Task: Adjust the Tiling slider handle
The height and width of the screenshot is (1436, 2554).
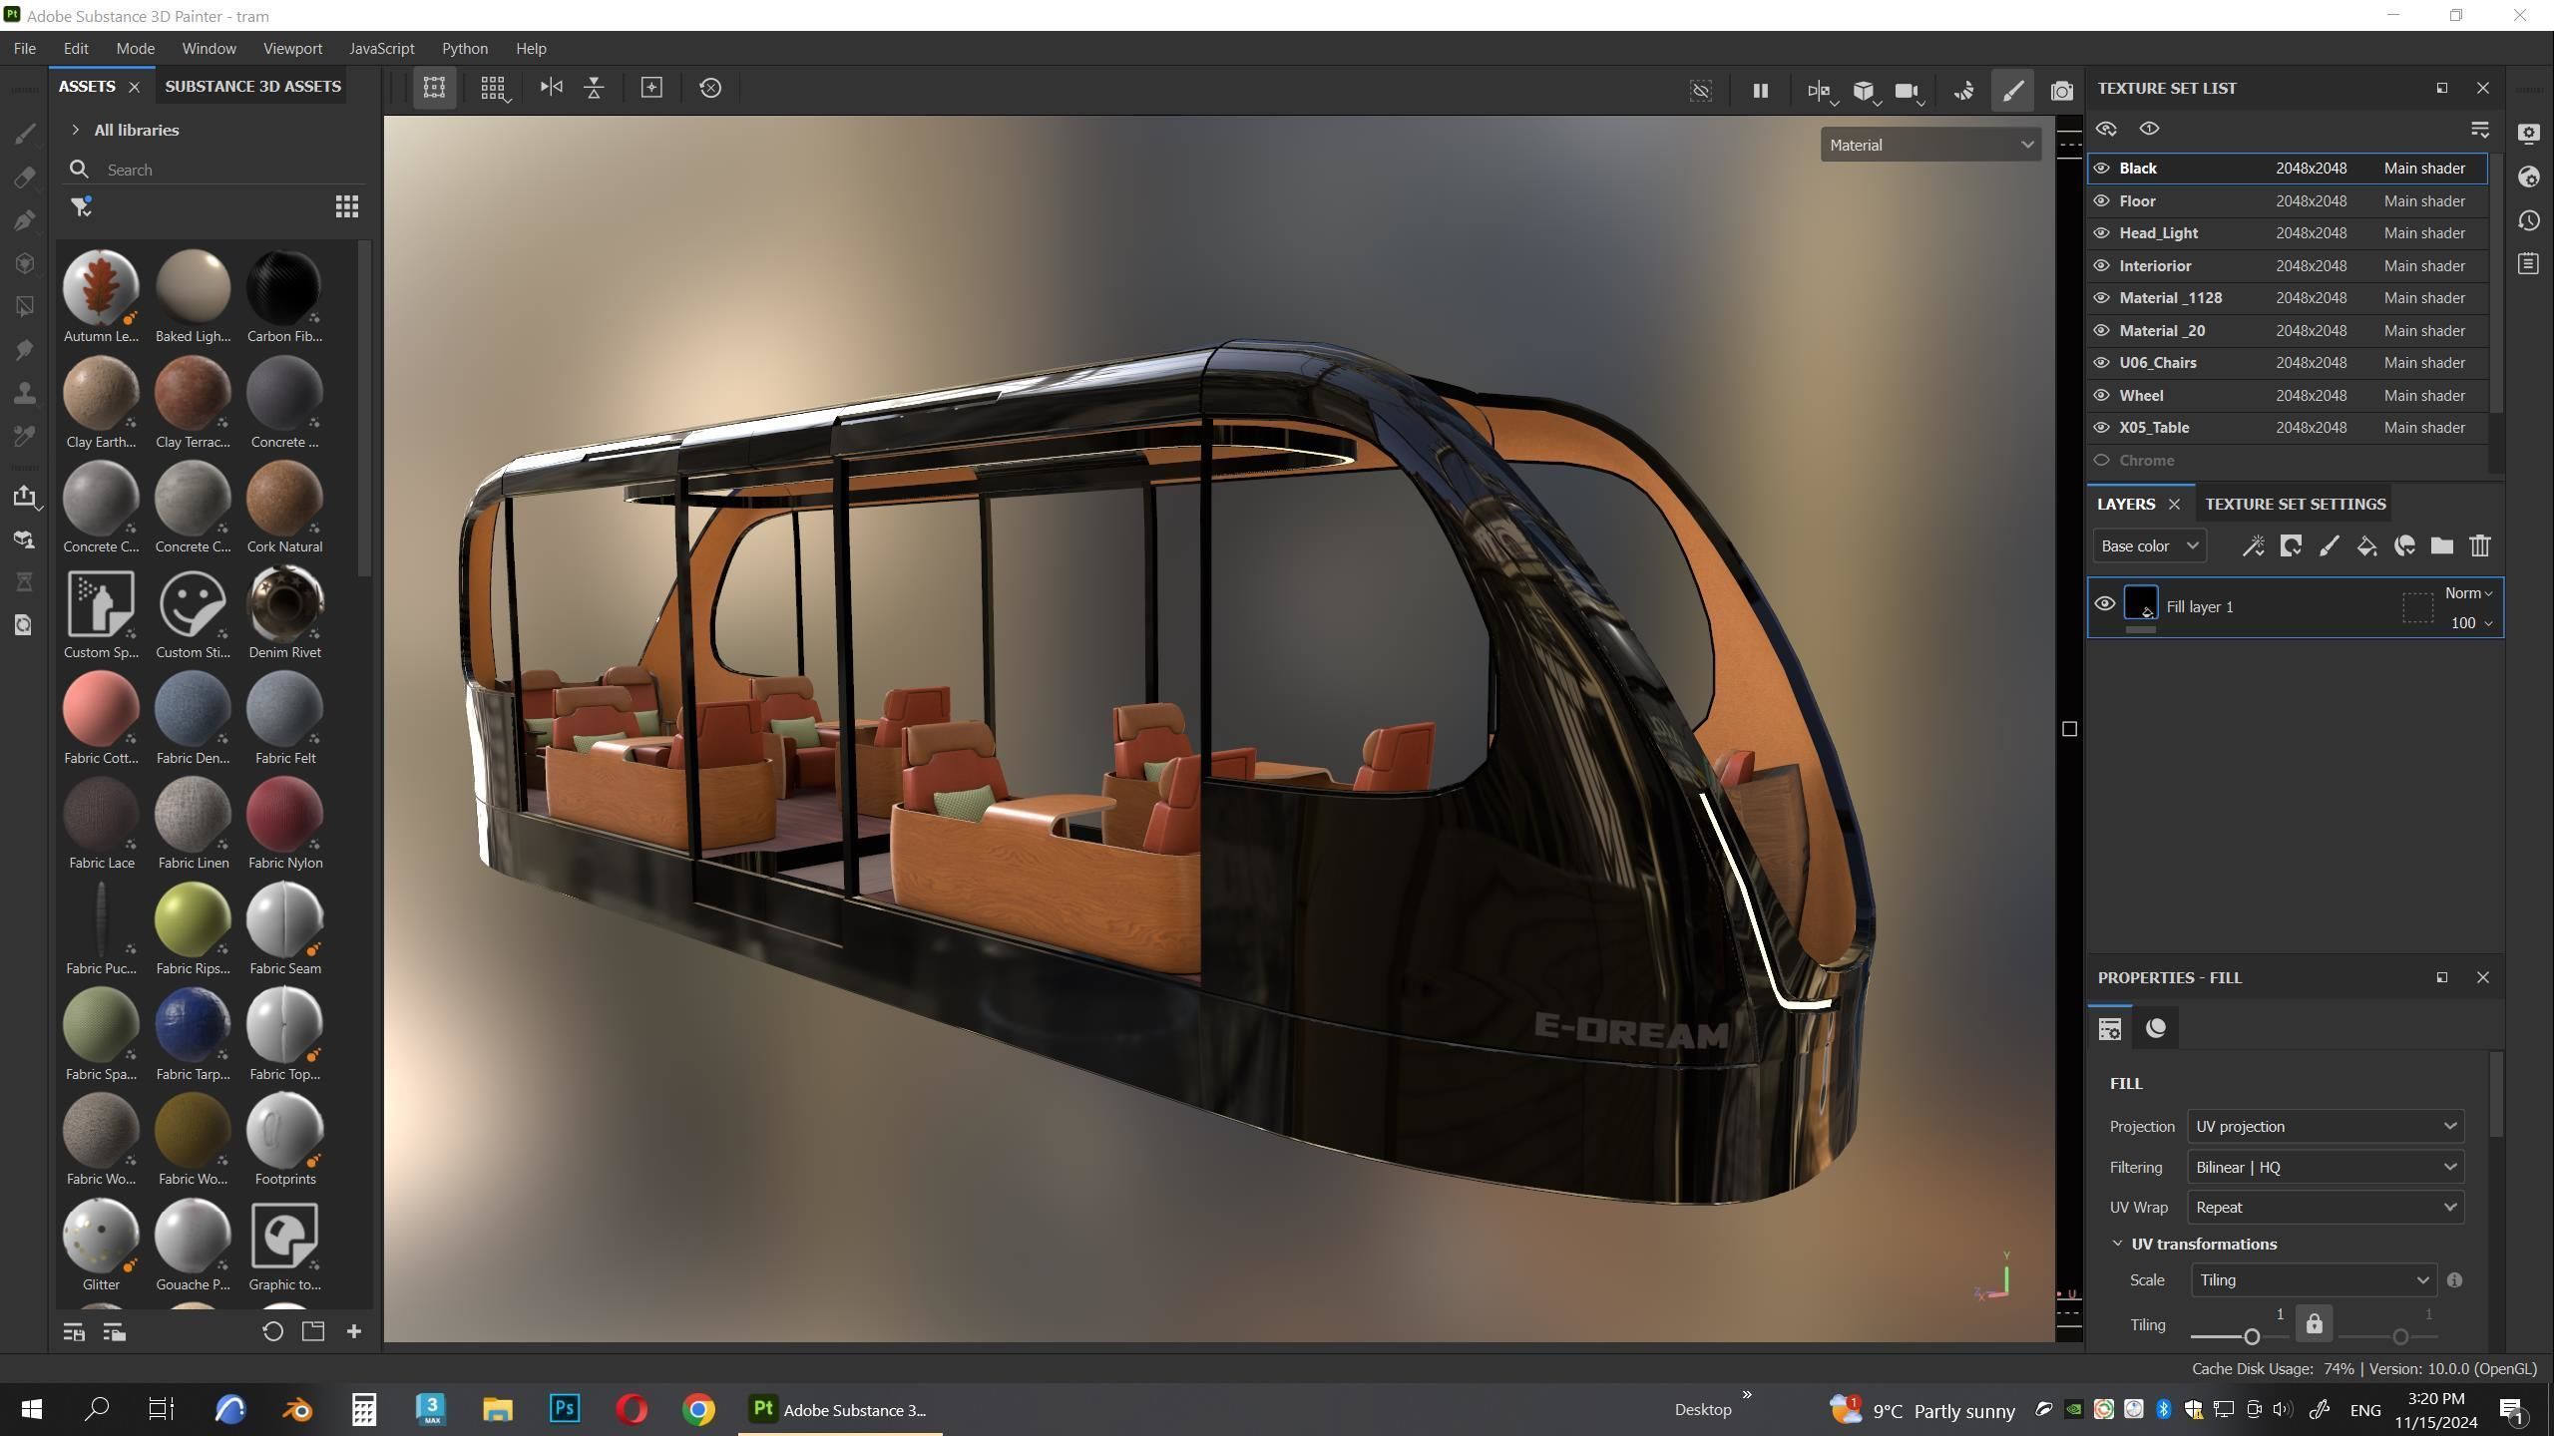Action: pyautogui.click(x=2252, y=1336)
